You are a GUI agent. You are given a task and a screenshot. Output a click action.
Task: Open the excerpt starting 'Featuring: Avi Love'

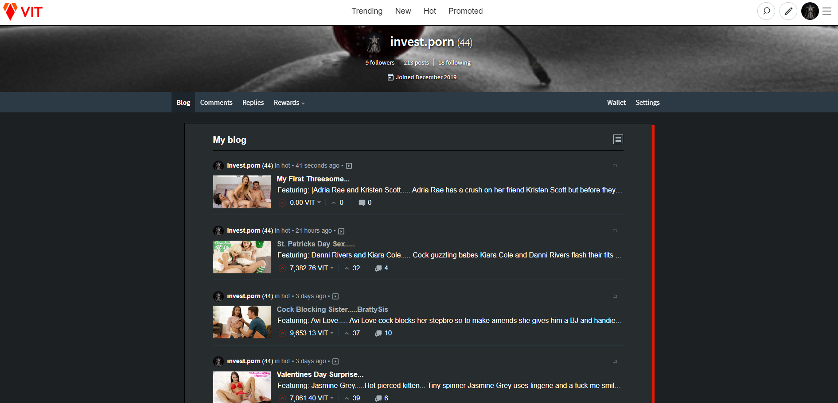coord(449,320)
